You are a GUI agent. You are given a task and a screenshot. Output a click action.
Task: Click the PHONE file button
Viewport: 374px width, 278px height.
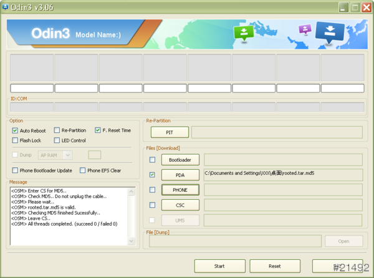pyautogui.click(x=180, y=190)
